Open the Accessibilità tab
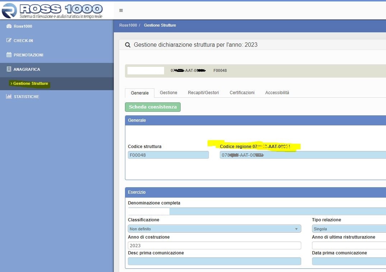 [x=277, y=93]
